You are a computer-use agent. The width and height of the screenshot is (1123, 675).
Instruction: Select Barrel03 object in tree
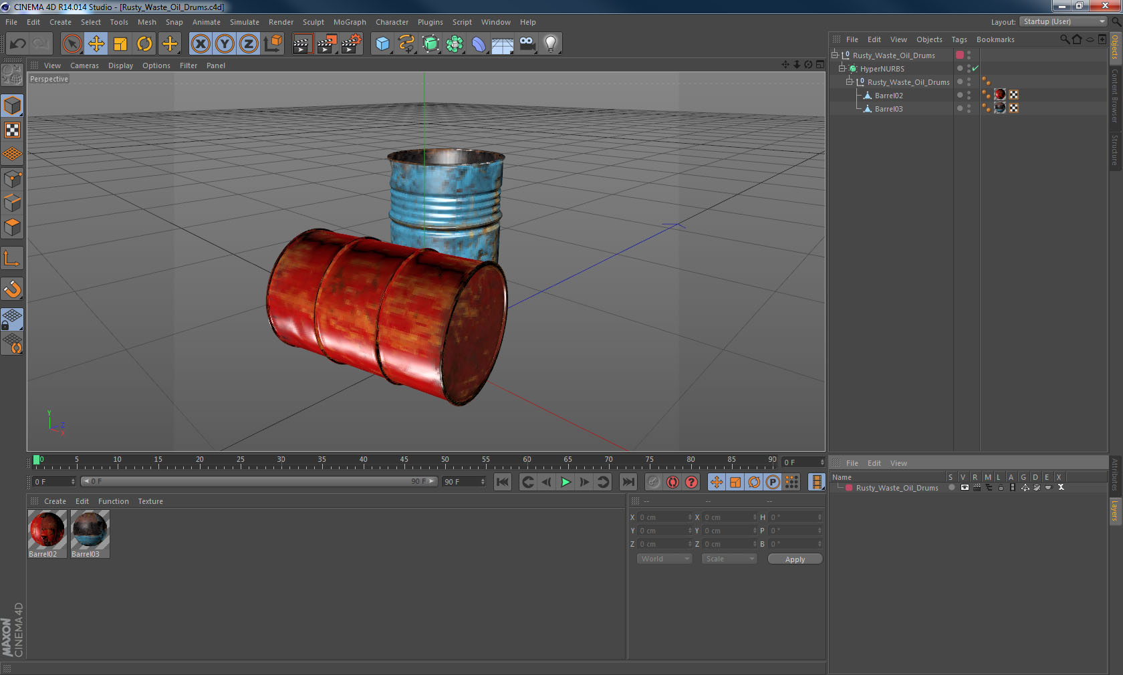(x=888, y=109)
